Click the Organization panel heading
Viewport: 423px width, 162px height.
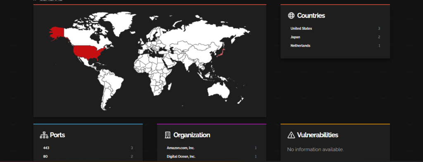point(192,135)
